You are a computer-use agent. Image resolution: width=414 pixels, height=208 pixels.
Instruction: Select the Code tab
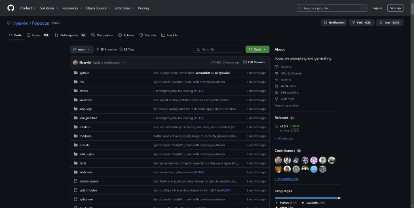click(15, 35)
